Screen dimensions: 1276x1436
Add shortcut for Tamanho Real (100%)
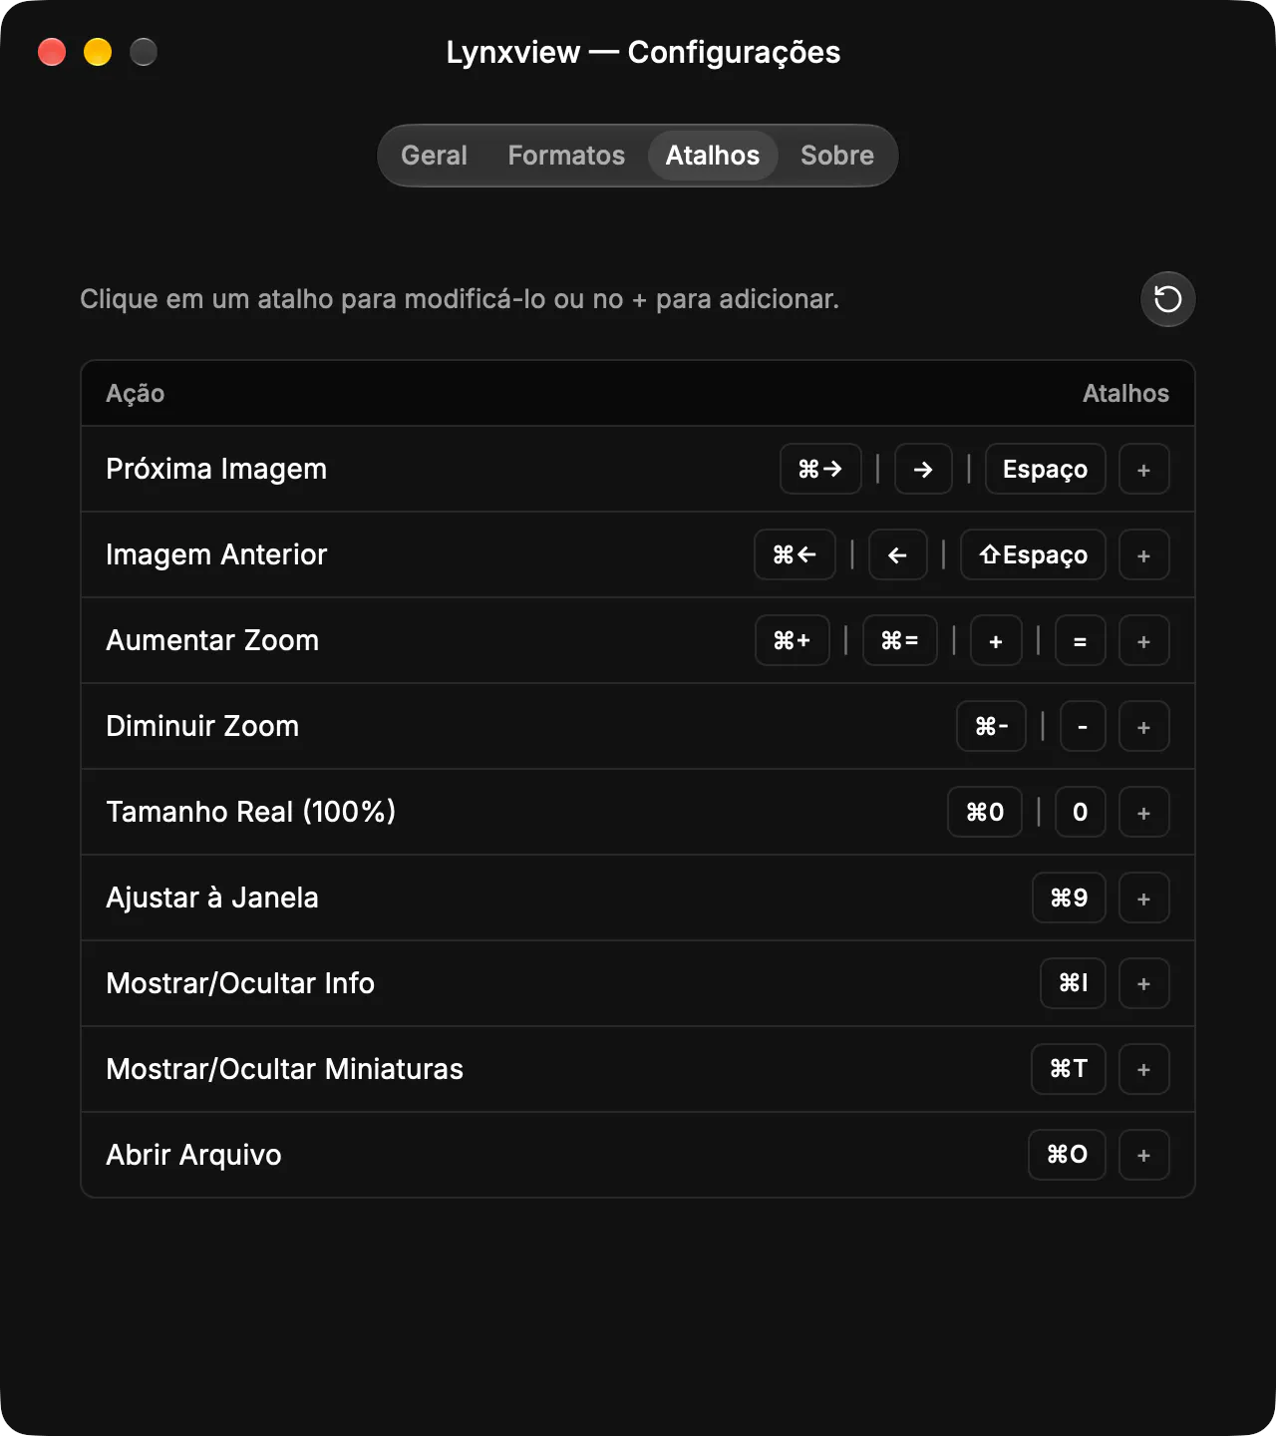(x=1143, y=812)
